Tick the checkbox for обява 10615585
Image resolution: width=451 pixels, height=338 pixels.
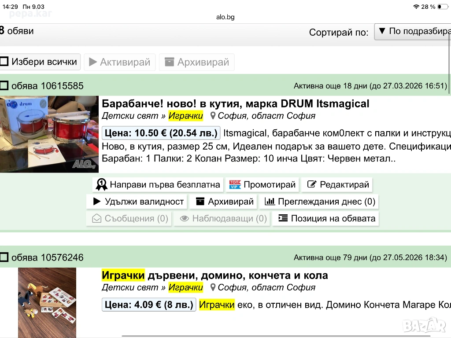4,86
